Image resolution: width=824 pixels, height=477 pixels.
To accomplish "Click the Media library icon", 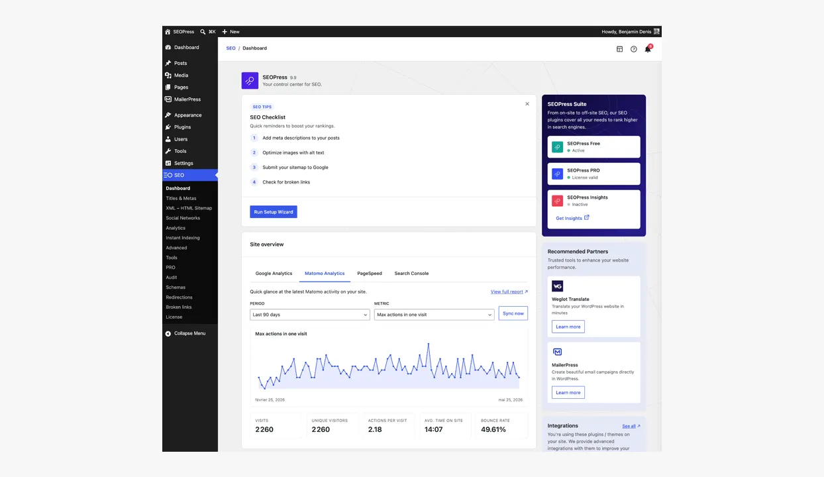I will (x=168, y=76).
